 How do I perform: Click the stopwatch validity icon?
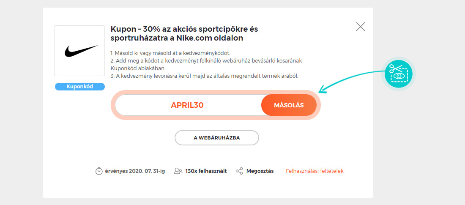(99, 171)
